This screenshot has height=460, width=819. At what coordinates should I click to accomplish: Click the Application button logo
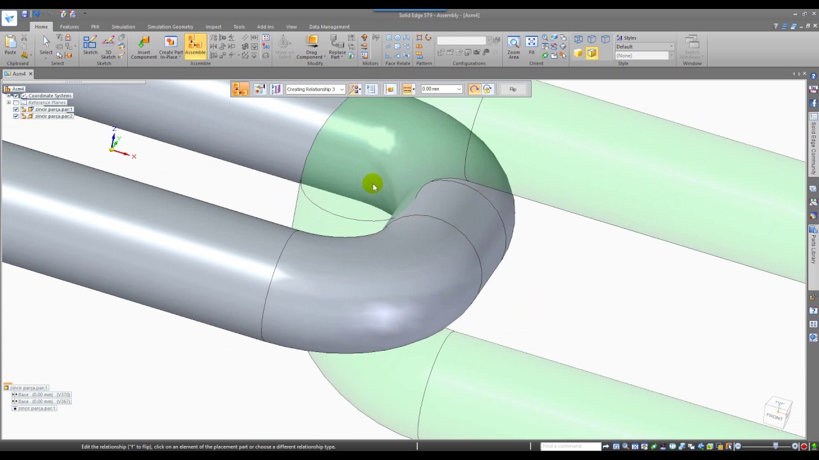9,17
